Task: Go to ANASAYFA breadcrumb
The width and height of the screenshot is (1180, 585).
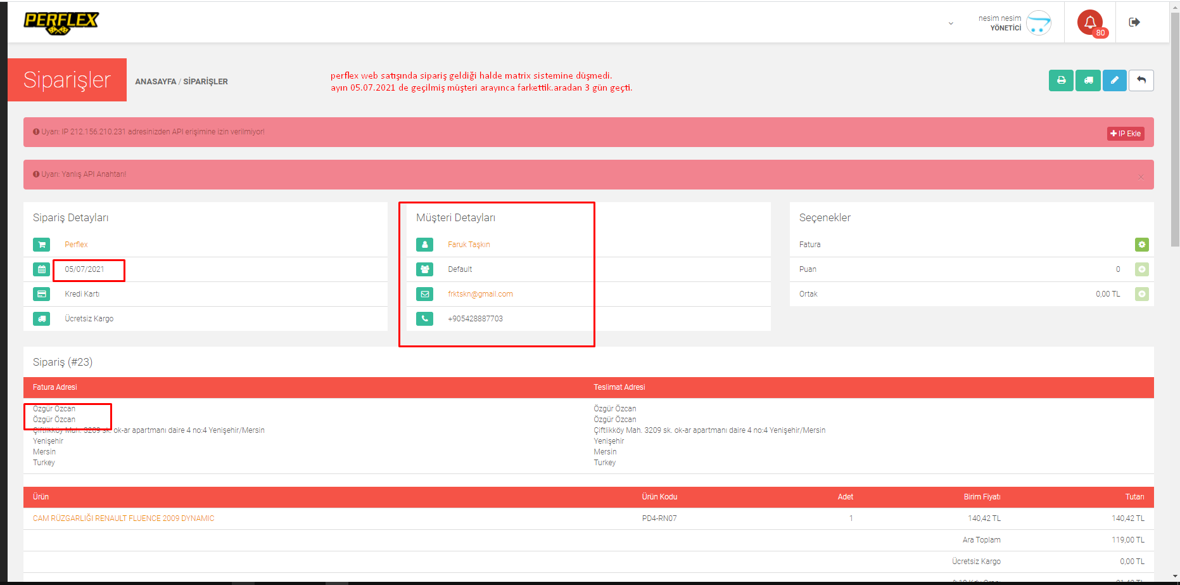Action: (x=155, y=82)
